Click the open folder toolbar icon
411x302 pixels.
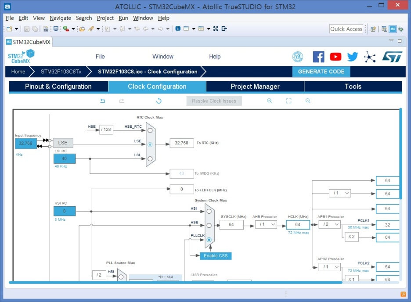tap(82, 29)
